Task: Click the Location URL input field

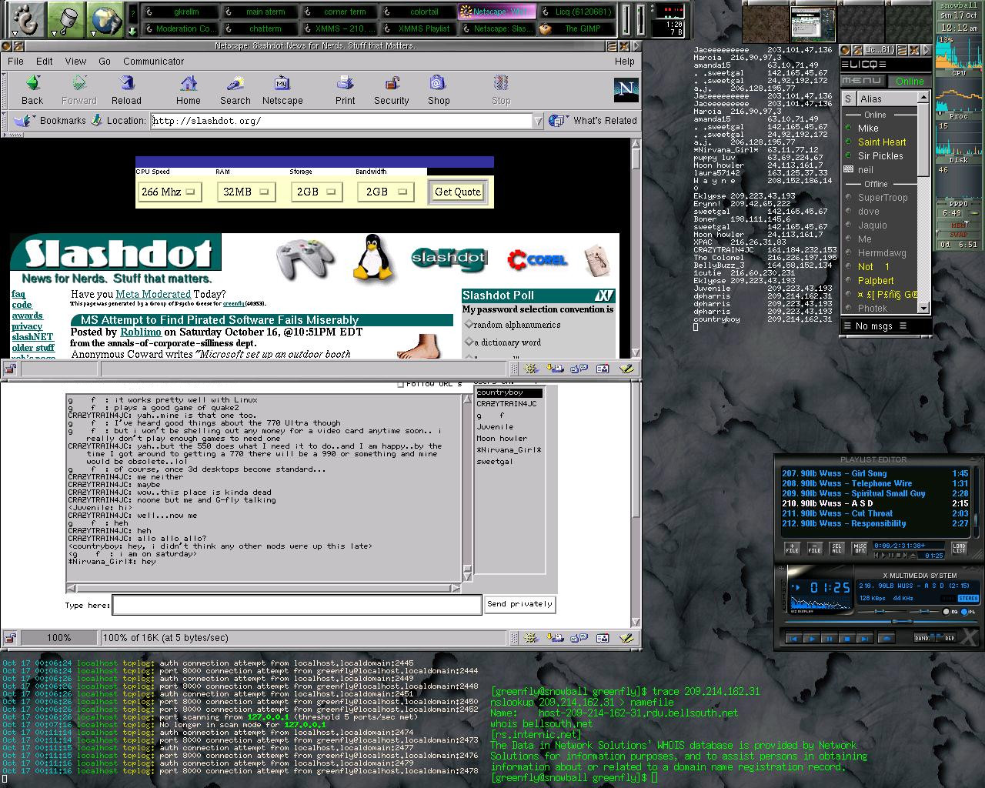Action: click(342, 121)
